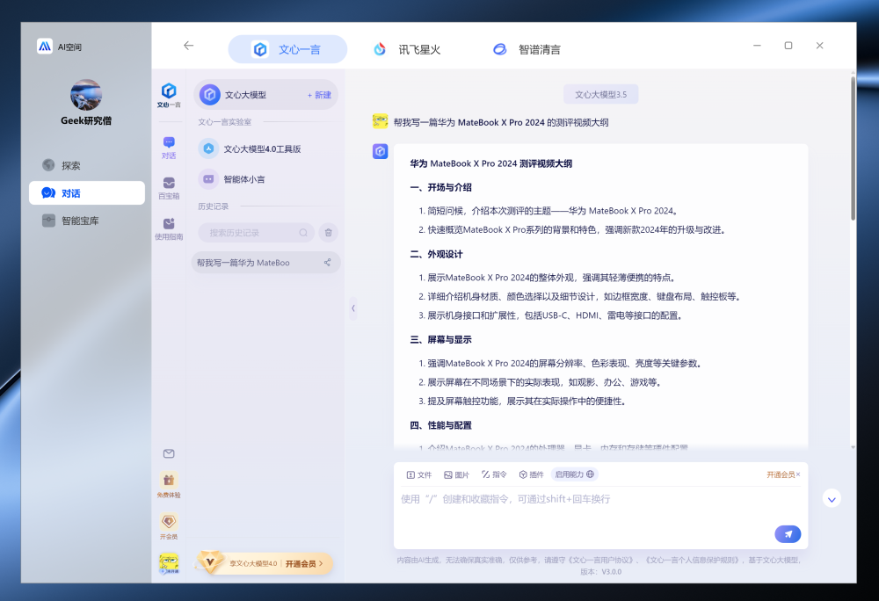The image size is (879, 601).
Task: Open 《文心一言个人信息保护规则》 link
Action: tap(693, 560)
